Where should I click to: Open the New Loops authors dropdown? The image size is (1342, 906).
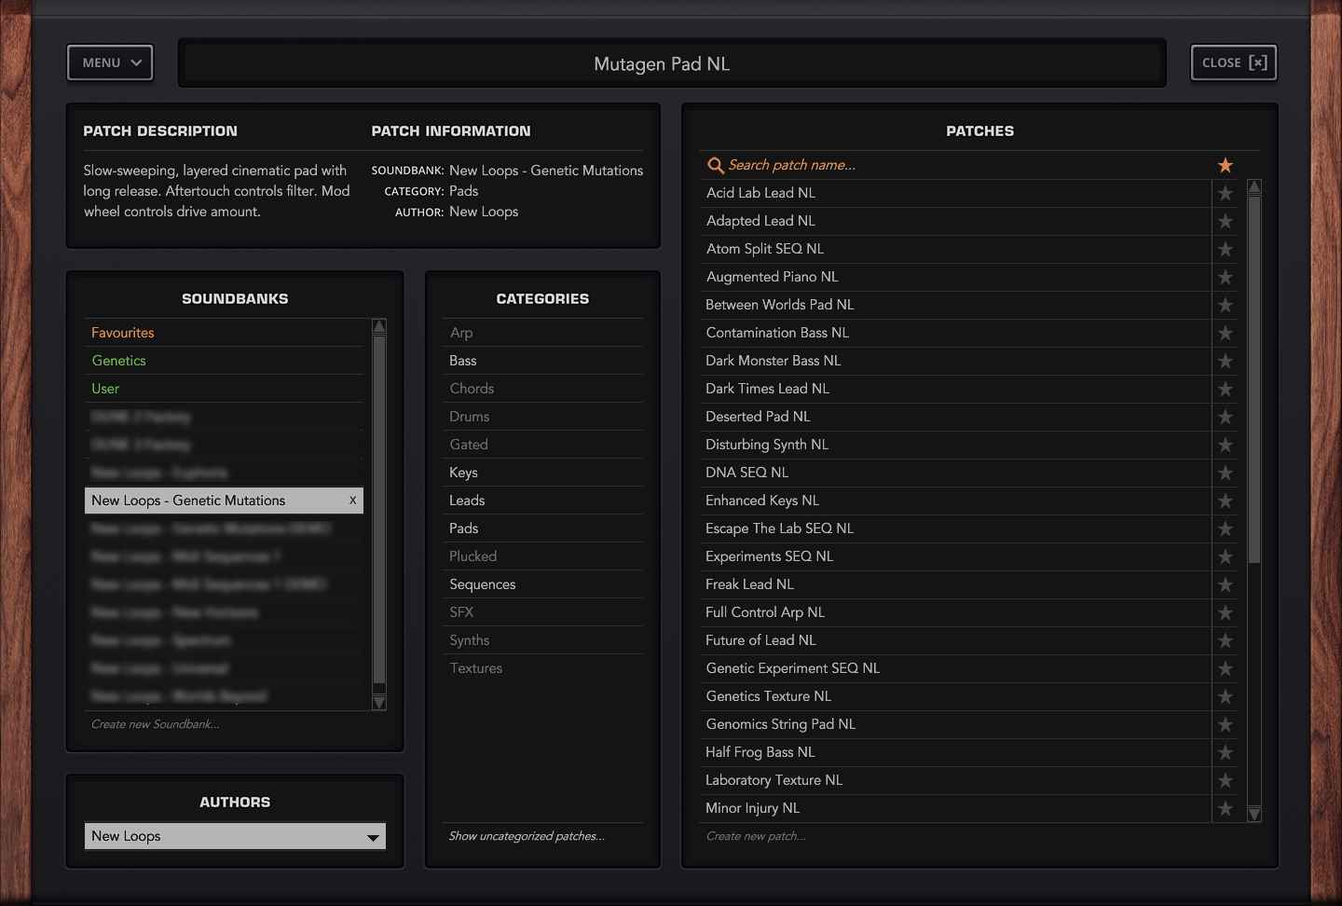234,836
